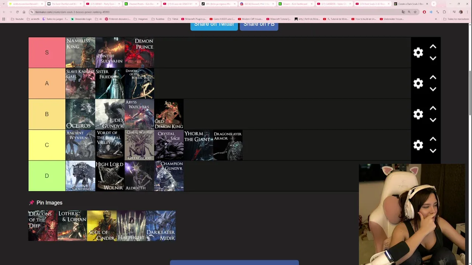This screenshot has height=265, width=472.
Task: Select the S tier label cell
Action: tap(47, 53)
